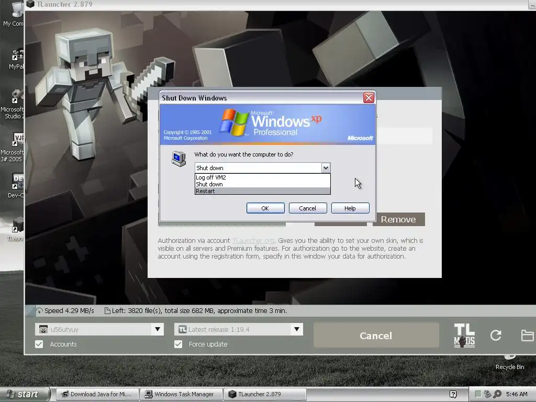
Task: Select the TLauncher desktop shortcut
Action: point(16,229)
